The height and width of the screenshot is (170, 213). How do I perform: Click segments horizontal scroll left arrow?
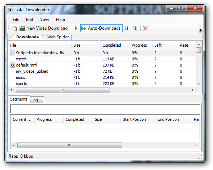pos(14,145)
